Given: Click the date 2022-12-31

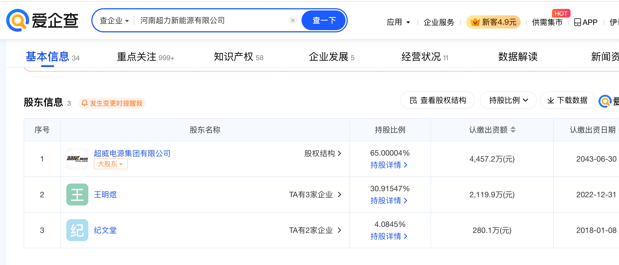Looking at the screenshot, I should (x=596, y=194).
